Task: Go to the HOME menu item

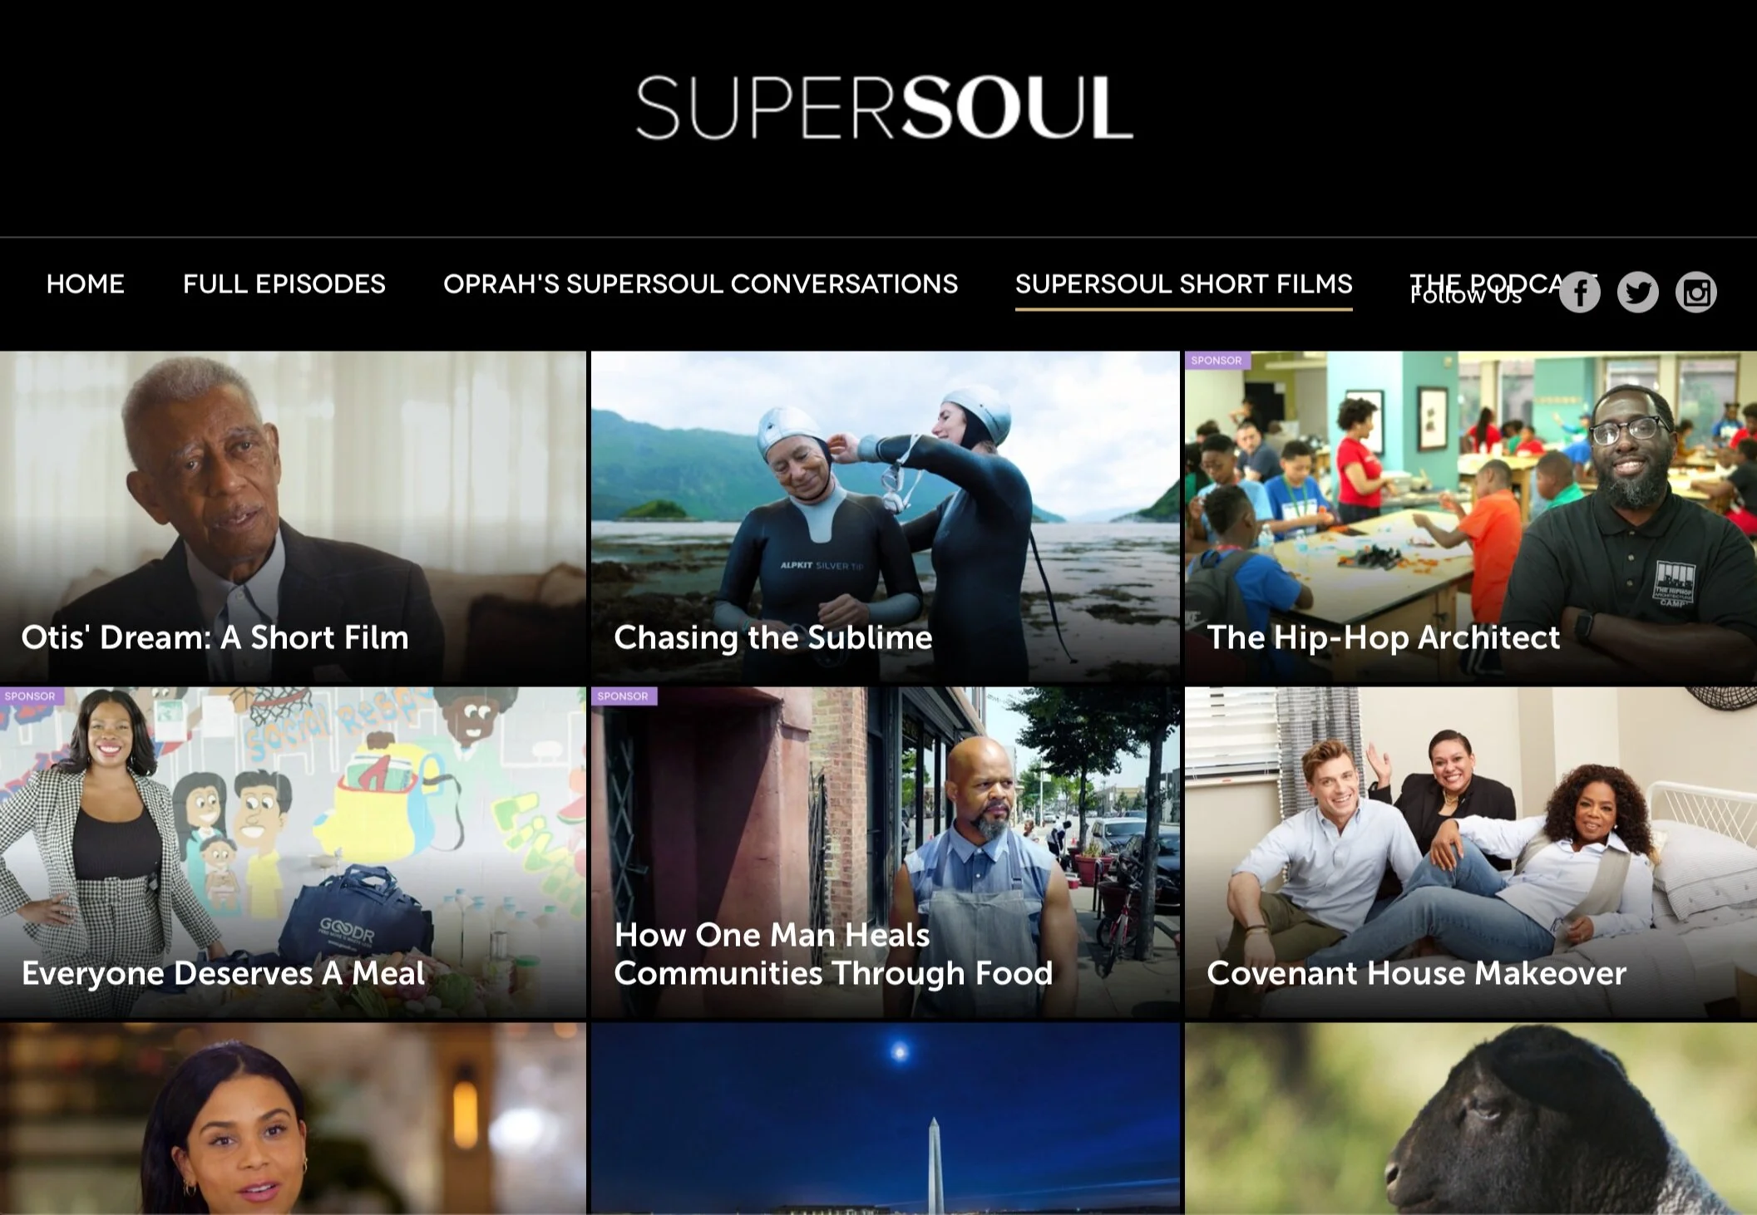Action: pyautogui.click(x=85, y=284)
